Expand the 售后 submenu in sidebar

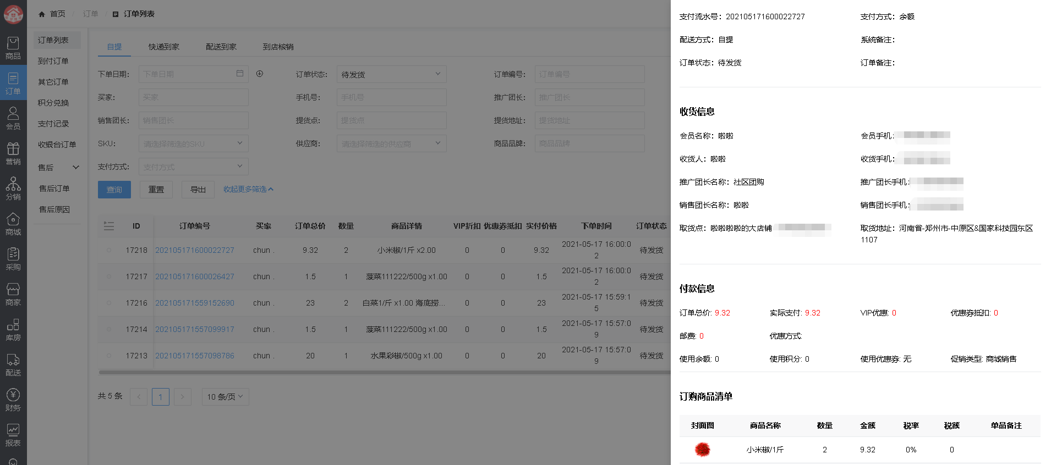click(x=58, y=168)
